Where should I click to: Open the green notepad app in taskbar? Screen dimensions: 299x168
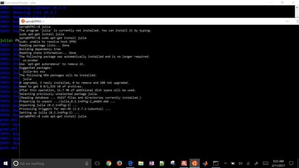[162, 163]
